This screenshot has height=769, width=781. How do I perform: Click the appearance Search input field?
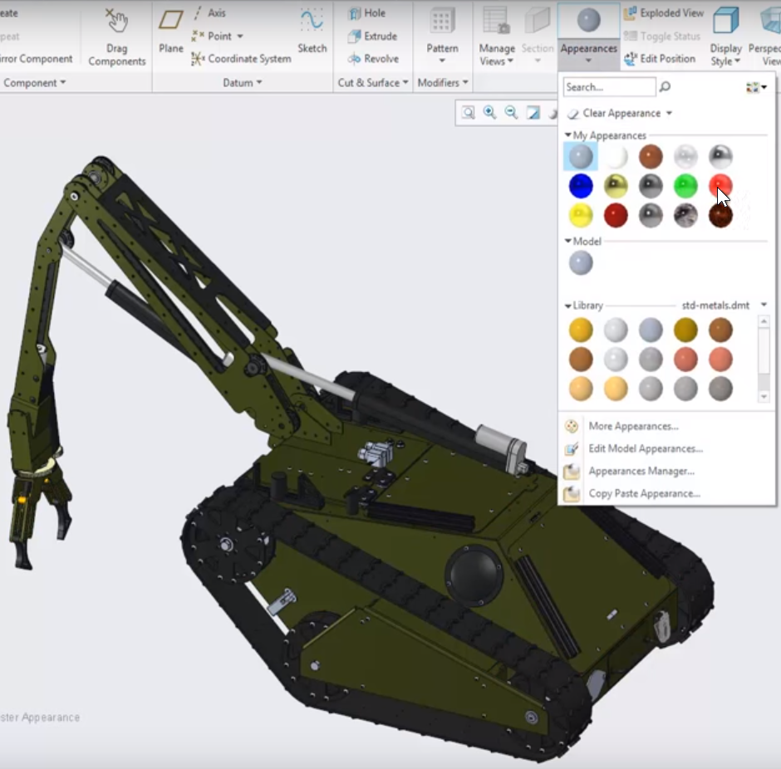coord(609,87)
